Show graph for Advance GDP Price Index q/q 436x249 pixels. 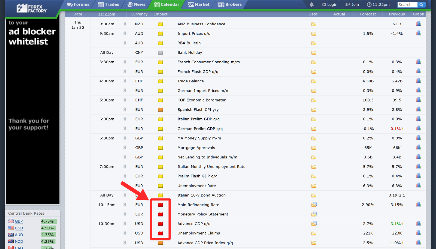419,242
